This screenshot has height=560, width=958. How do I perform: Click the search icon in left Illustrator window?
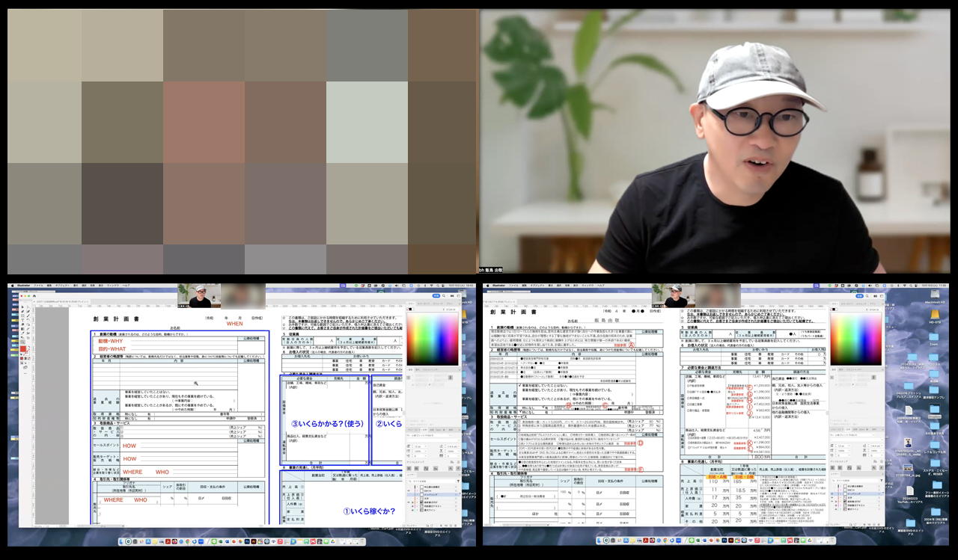[443, 296]
